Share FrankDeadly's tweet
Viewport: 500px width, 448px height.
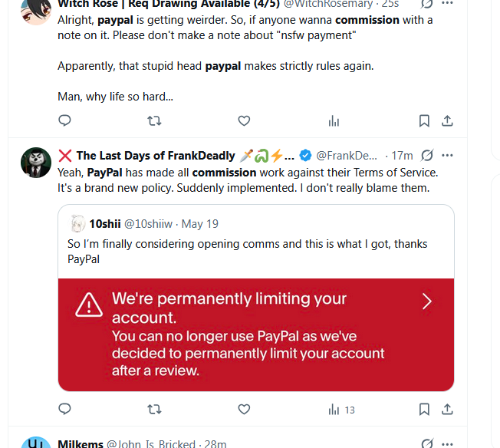447,409
